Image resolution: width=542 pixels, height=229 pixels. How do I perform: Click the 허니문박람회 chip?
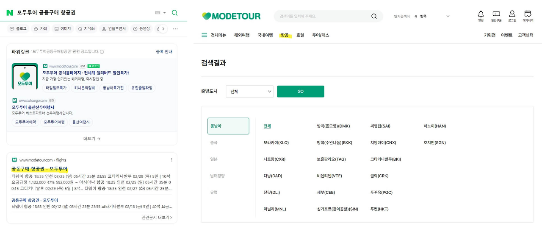click(84, 88)
